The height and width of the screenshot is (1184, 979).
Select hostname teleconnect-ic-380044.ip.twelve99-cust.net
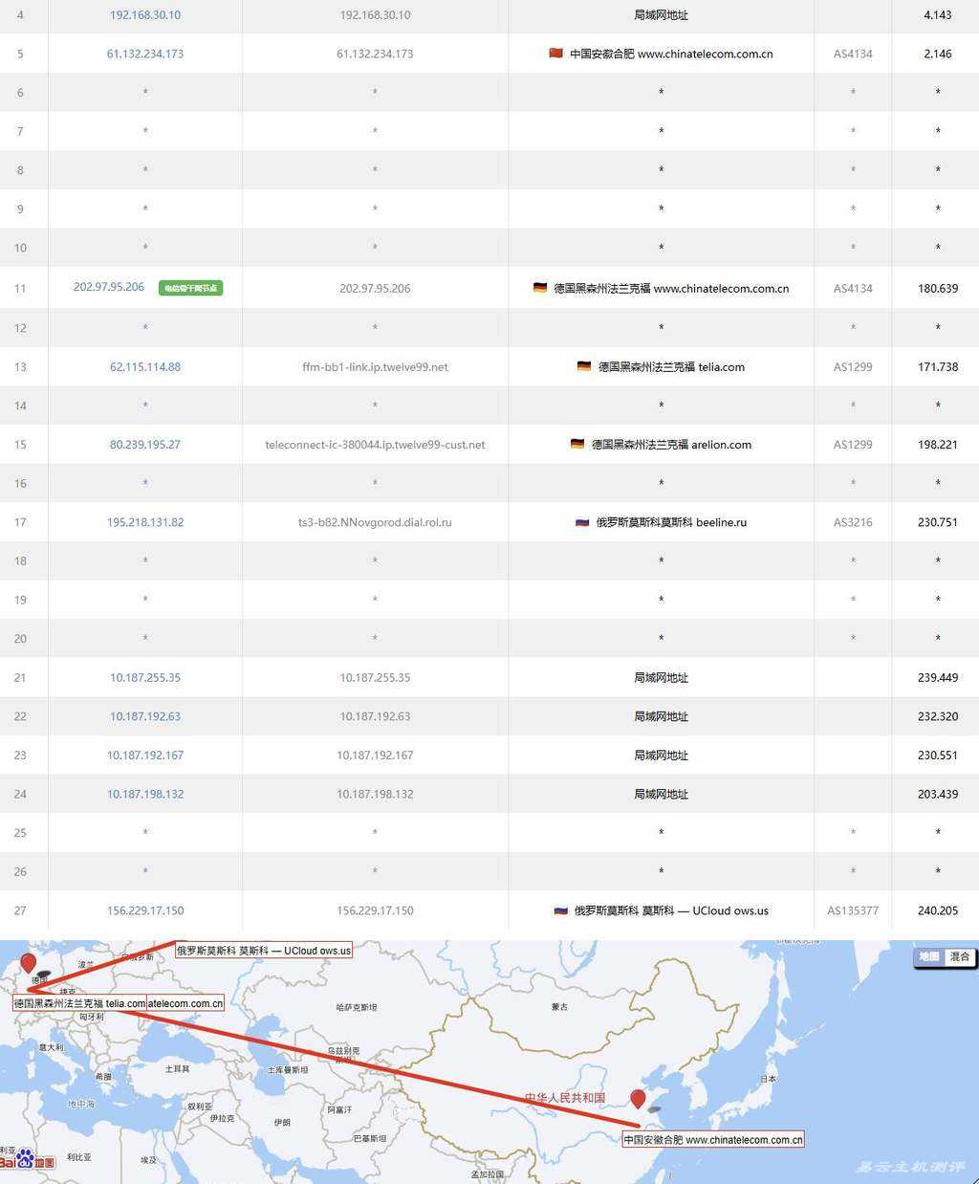click(375, 445)
